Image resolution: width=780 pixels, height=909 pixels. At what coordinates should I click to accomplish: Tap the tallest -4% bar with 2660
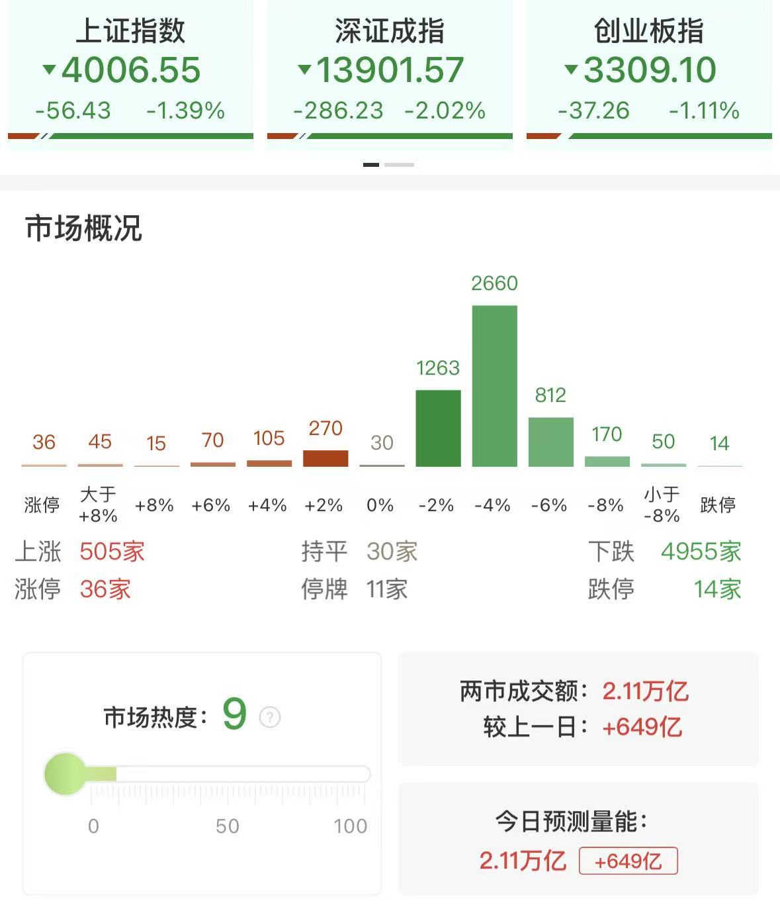pyautogui.click(x=494, y=385)
